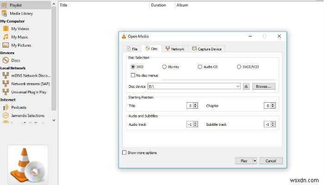Viewport: 324px width, 185px height.
Task: Expand the Disc device dropdown
Action: point(238,86)
